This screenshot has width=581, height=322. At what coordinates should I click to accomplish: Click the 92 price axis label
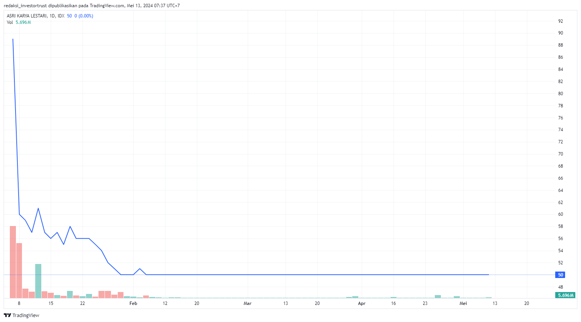(x=561, y=21)
